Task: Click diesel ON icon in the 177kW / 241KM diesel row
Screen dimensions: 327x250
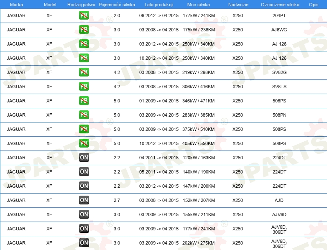Action: 84,228
